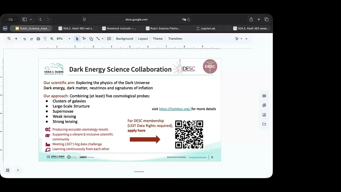Show the tab overview
The width and height of the screenshot is (341, 192).
point(266,19)
